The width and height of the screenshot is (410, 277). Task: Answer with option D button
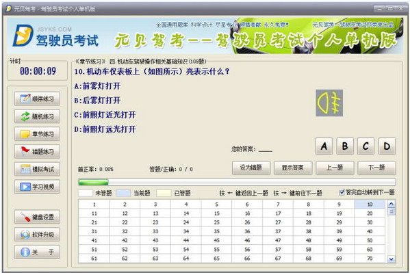(387, 146)
